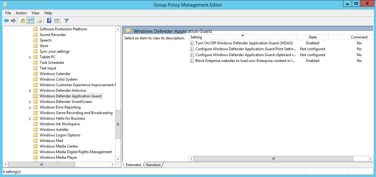
Task: Select Windows Media Player tree item
Action: coord(58,157)
